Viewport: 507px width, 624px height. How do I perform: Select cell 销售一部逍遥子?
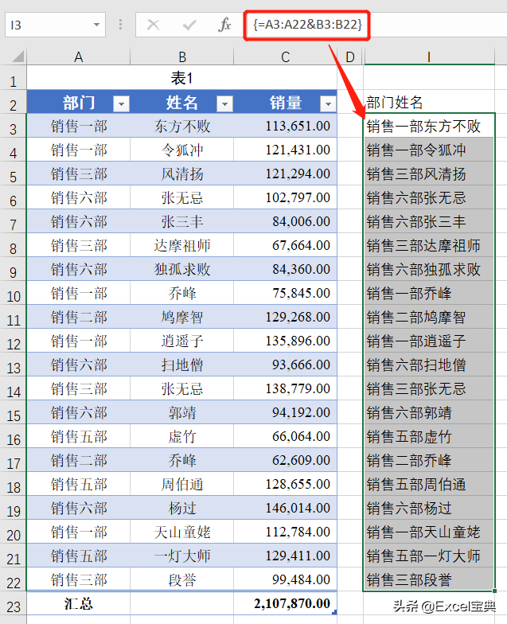pos(429,341)
